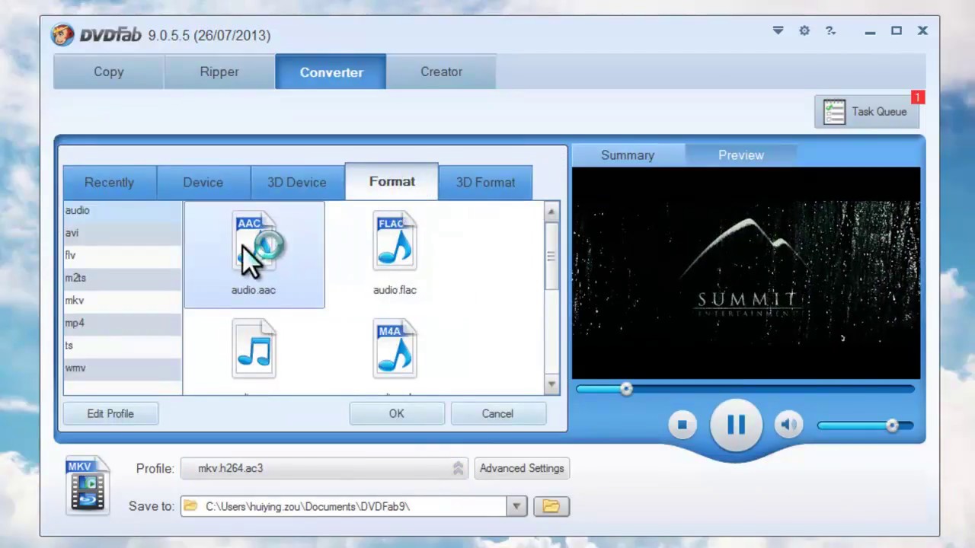
Task: Show the Summary panel tab
Action: [x=628, y=155]
